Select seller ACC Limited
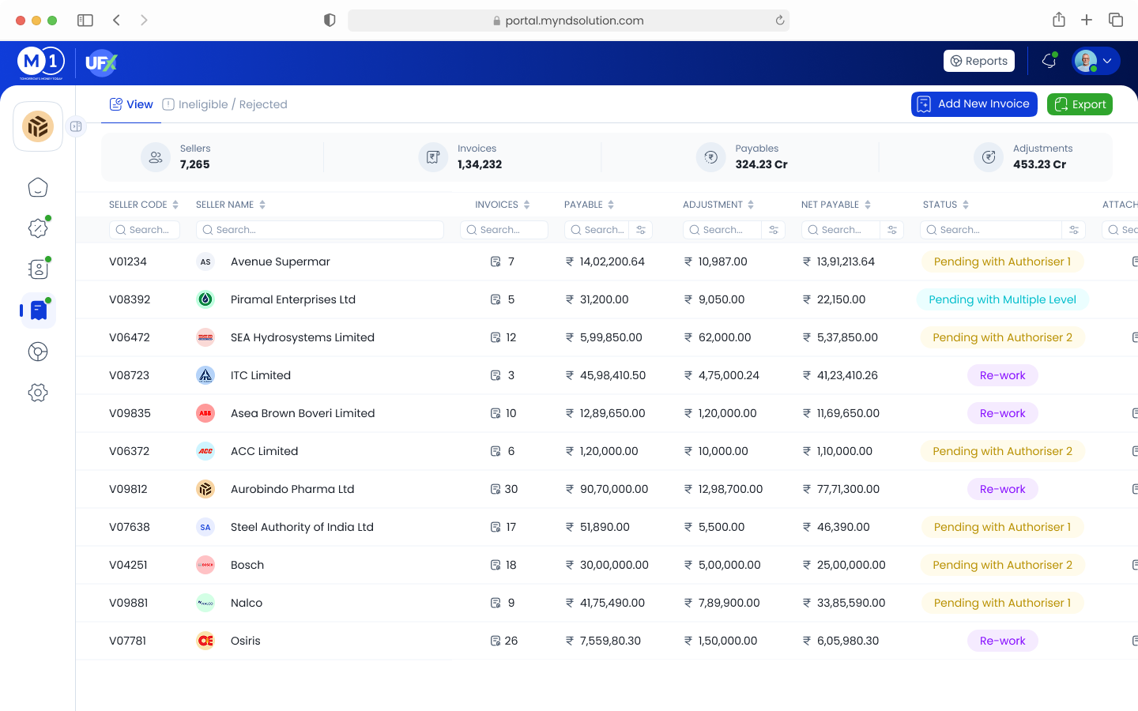1138x711 pixels. (x=264, y=451)
